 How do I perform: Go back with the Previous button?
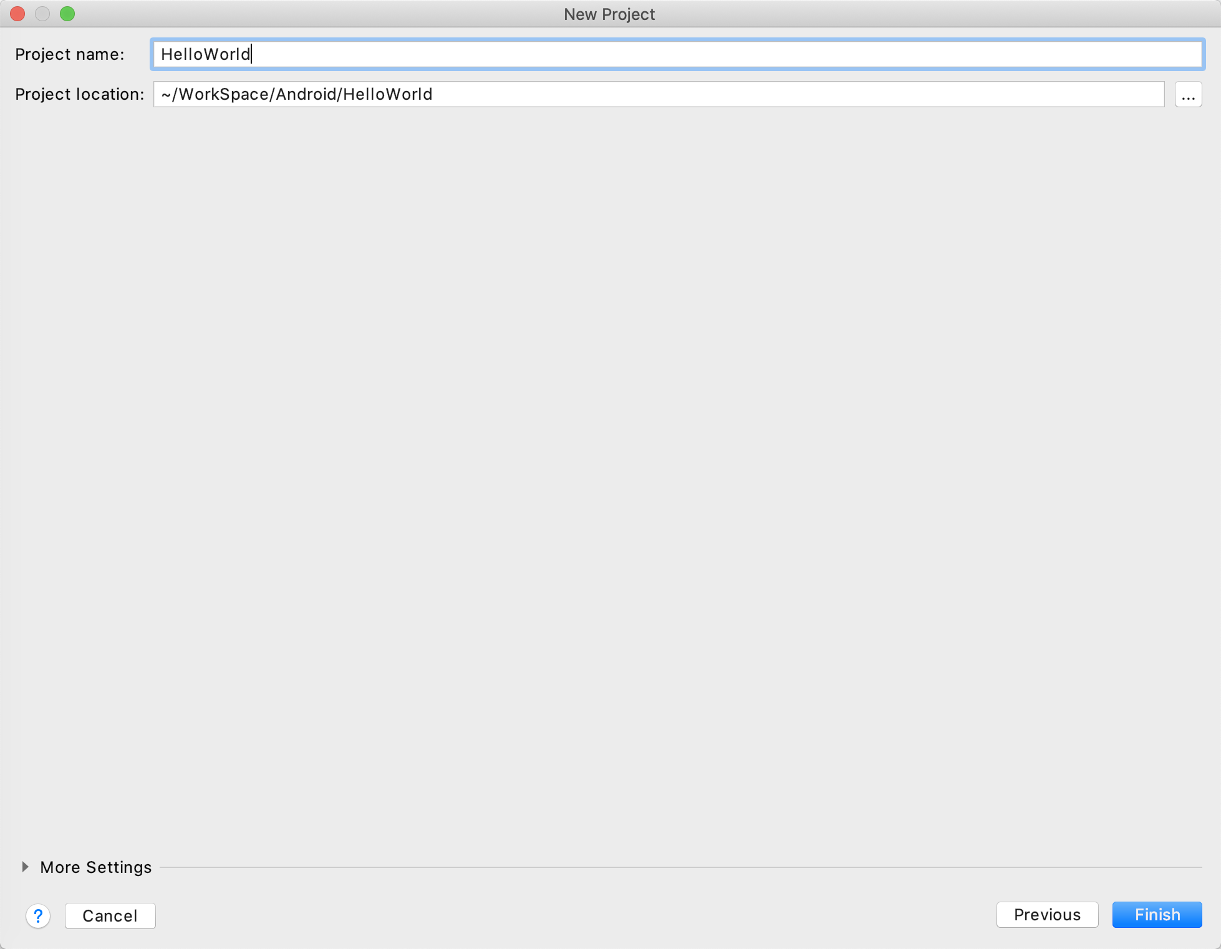coord(1047,915)
